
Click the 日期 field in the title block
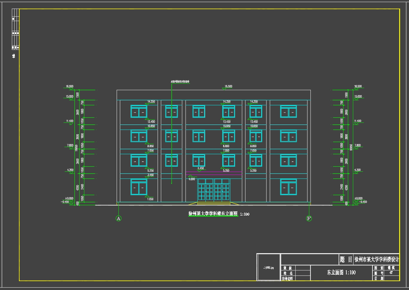[x=379, y=278]
